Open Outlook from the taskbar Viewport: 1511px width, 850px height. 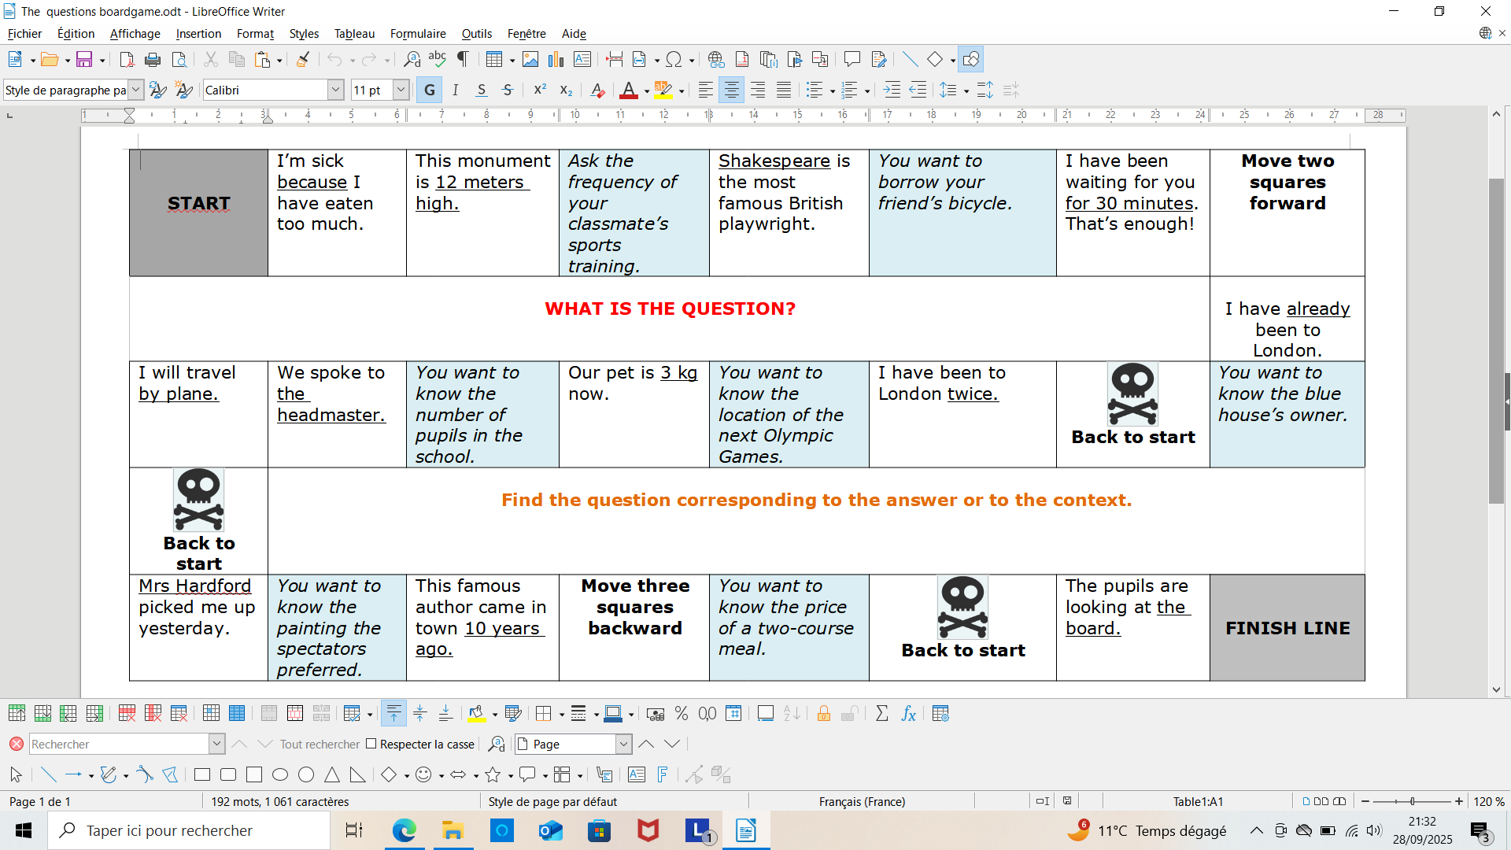(x=551, y=830)
